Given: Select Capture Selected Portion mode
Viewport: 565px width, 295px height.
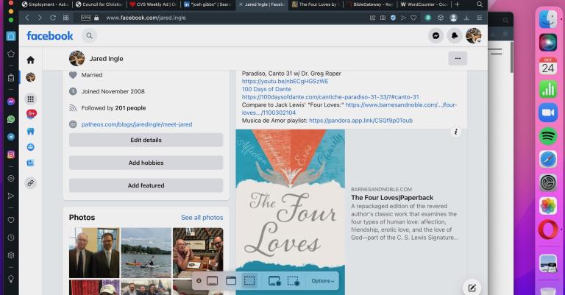Looking at the screenshot, I should [249, 281].
